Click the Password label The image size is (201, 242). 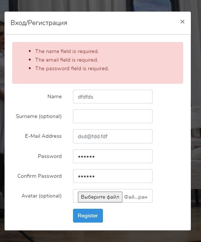tap(50, 156)
